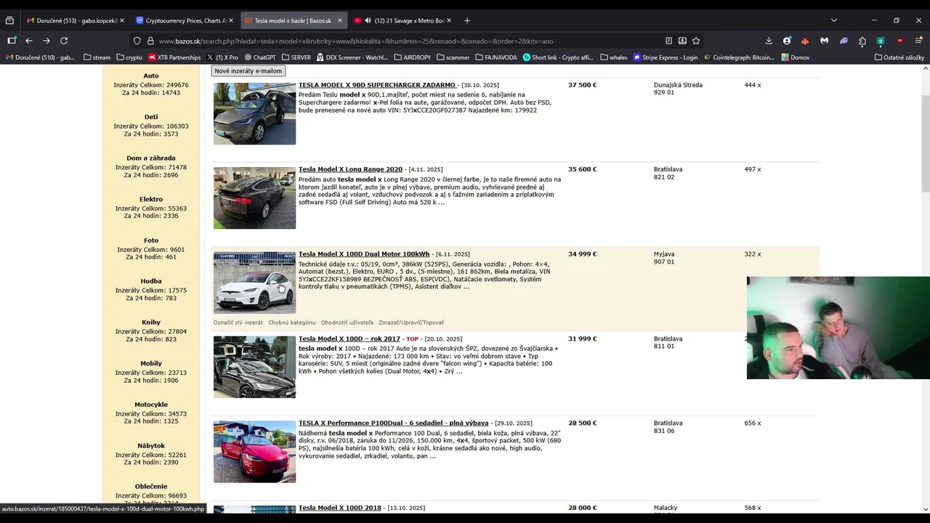Open the scammer bookmarks folder
The width and height of the screenshot is (930, 523).
coord(453,57)
